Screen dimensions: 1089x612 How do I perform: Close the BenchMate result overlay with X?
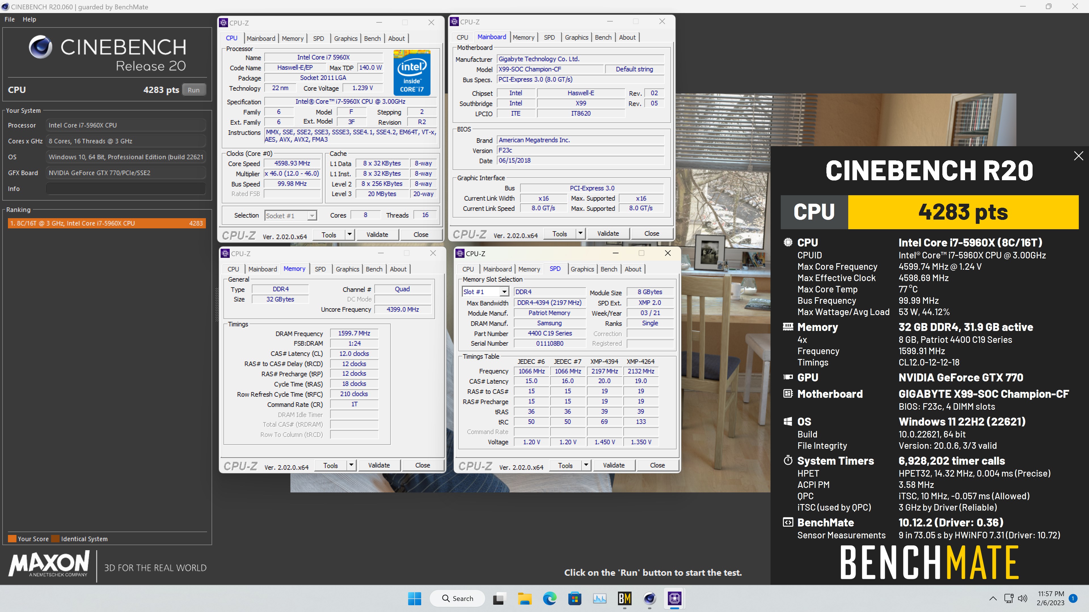[x=1079, y=156]
